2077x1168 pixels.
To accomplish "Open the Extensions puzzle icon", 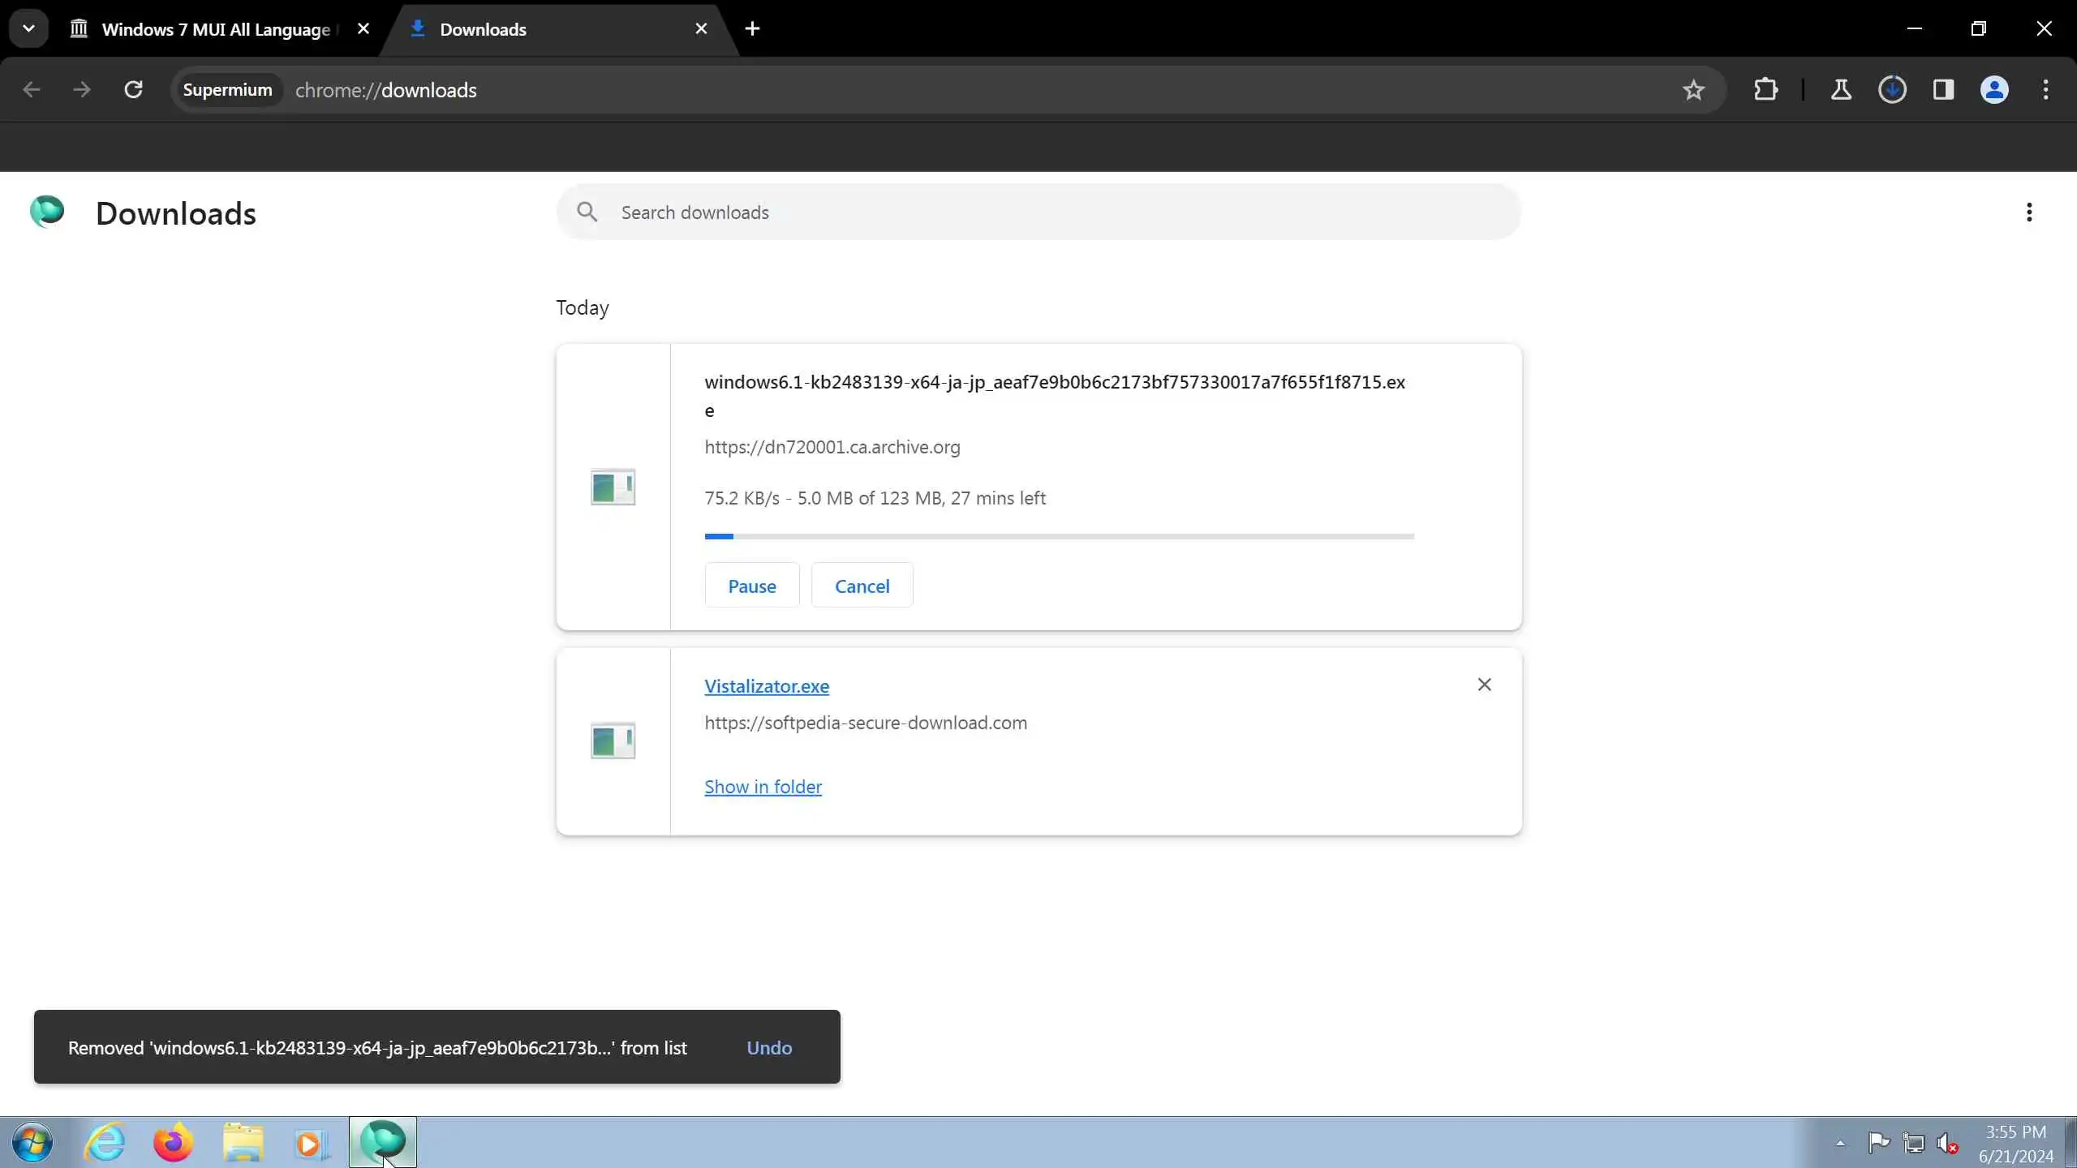I will 1765,89.
